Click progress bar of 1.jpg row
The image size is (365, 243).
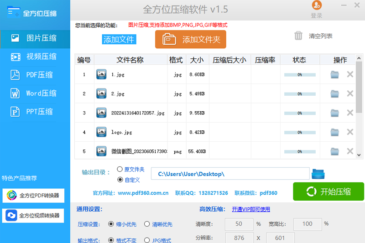(x=300, y=75)
